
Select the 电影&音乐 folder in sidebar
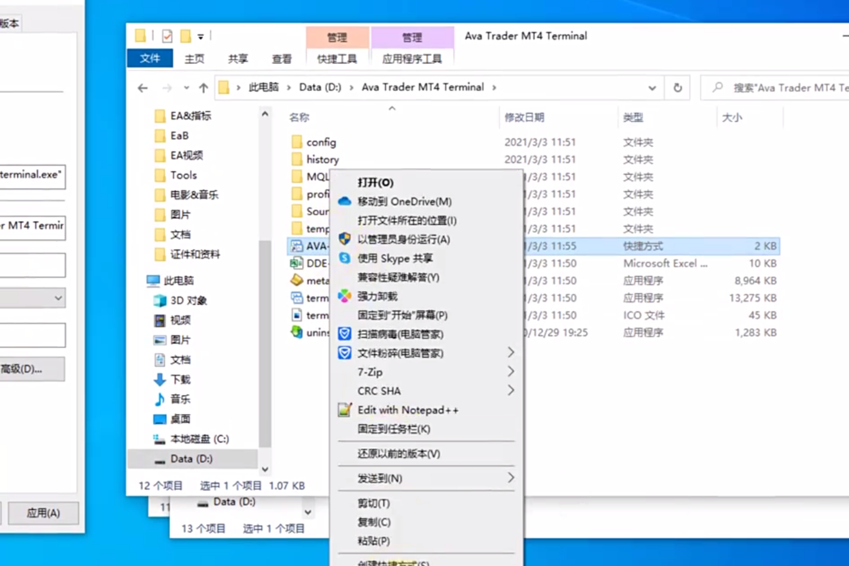pos(194,195)
